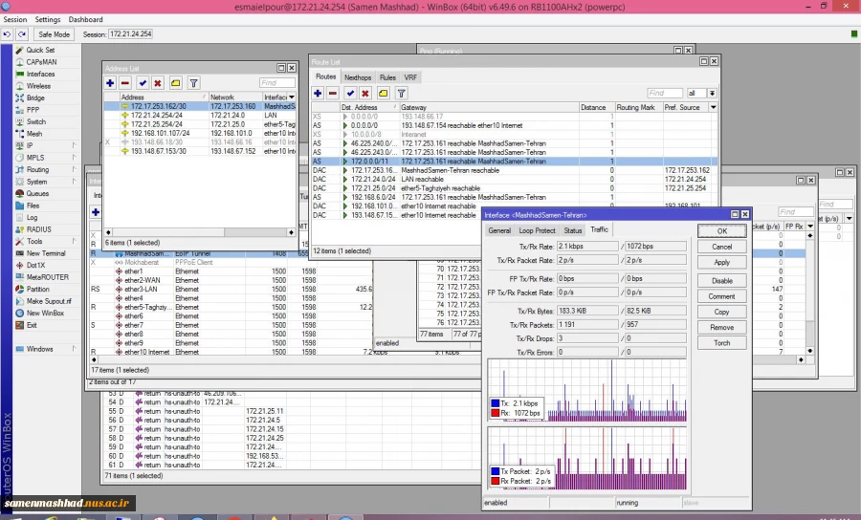861x520 pixels.
Task: Click the undo arrow in main toolbar
Action: pos(7,34)
